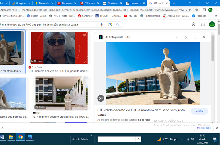Open the Saiba mais link
Viewport: 220px width, 145px height.
tap(144, 120)
